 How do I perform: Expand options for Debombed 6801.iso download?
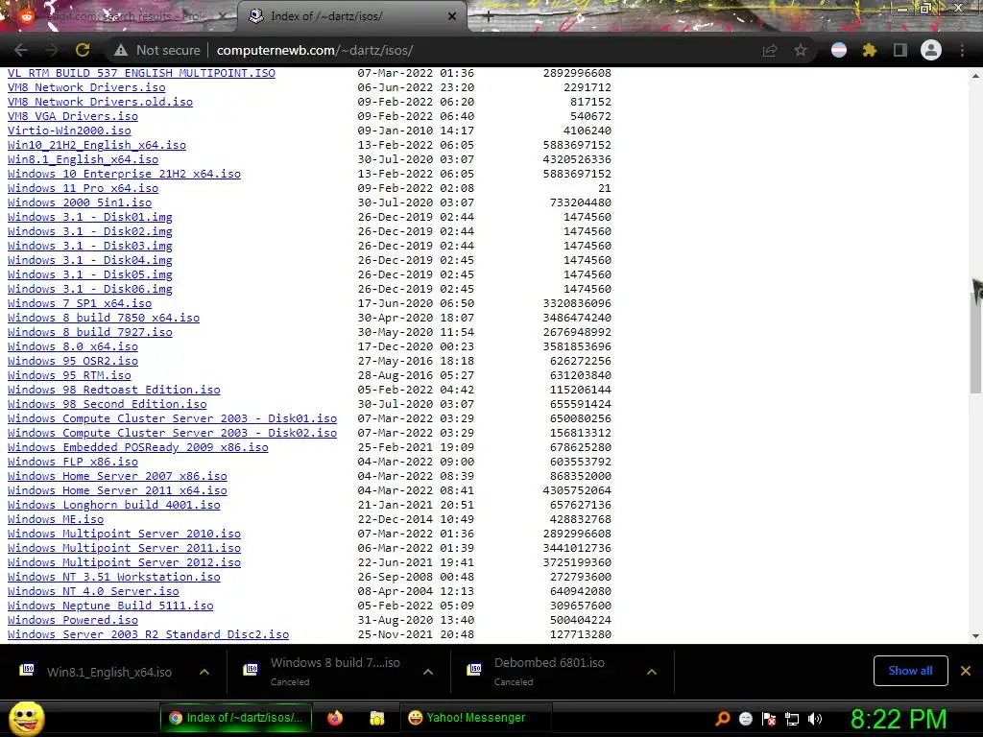pyautogui.click(x=652, y=672)
